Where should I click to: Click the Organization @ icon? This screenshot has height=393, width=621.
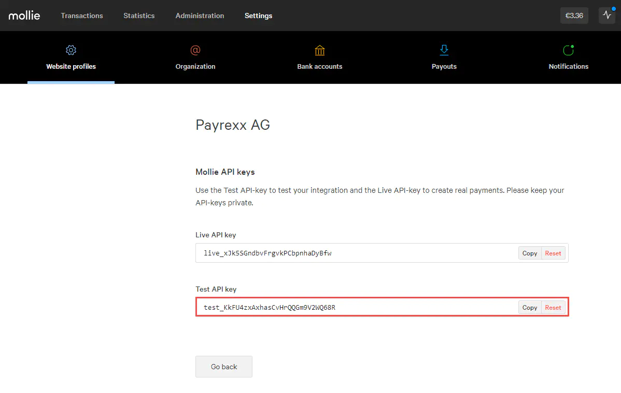tap(195, 50)
